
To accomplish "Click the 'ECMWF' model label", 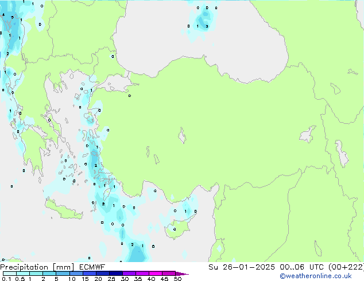I will (92, 267).
